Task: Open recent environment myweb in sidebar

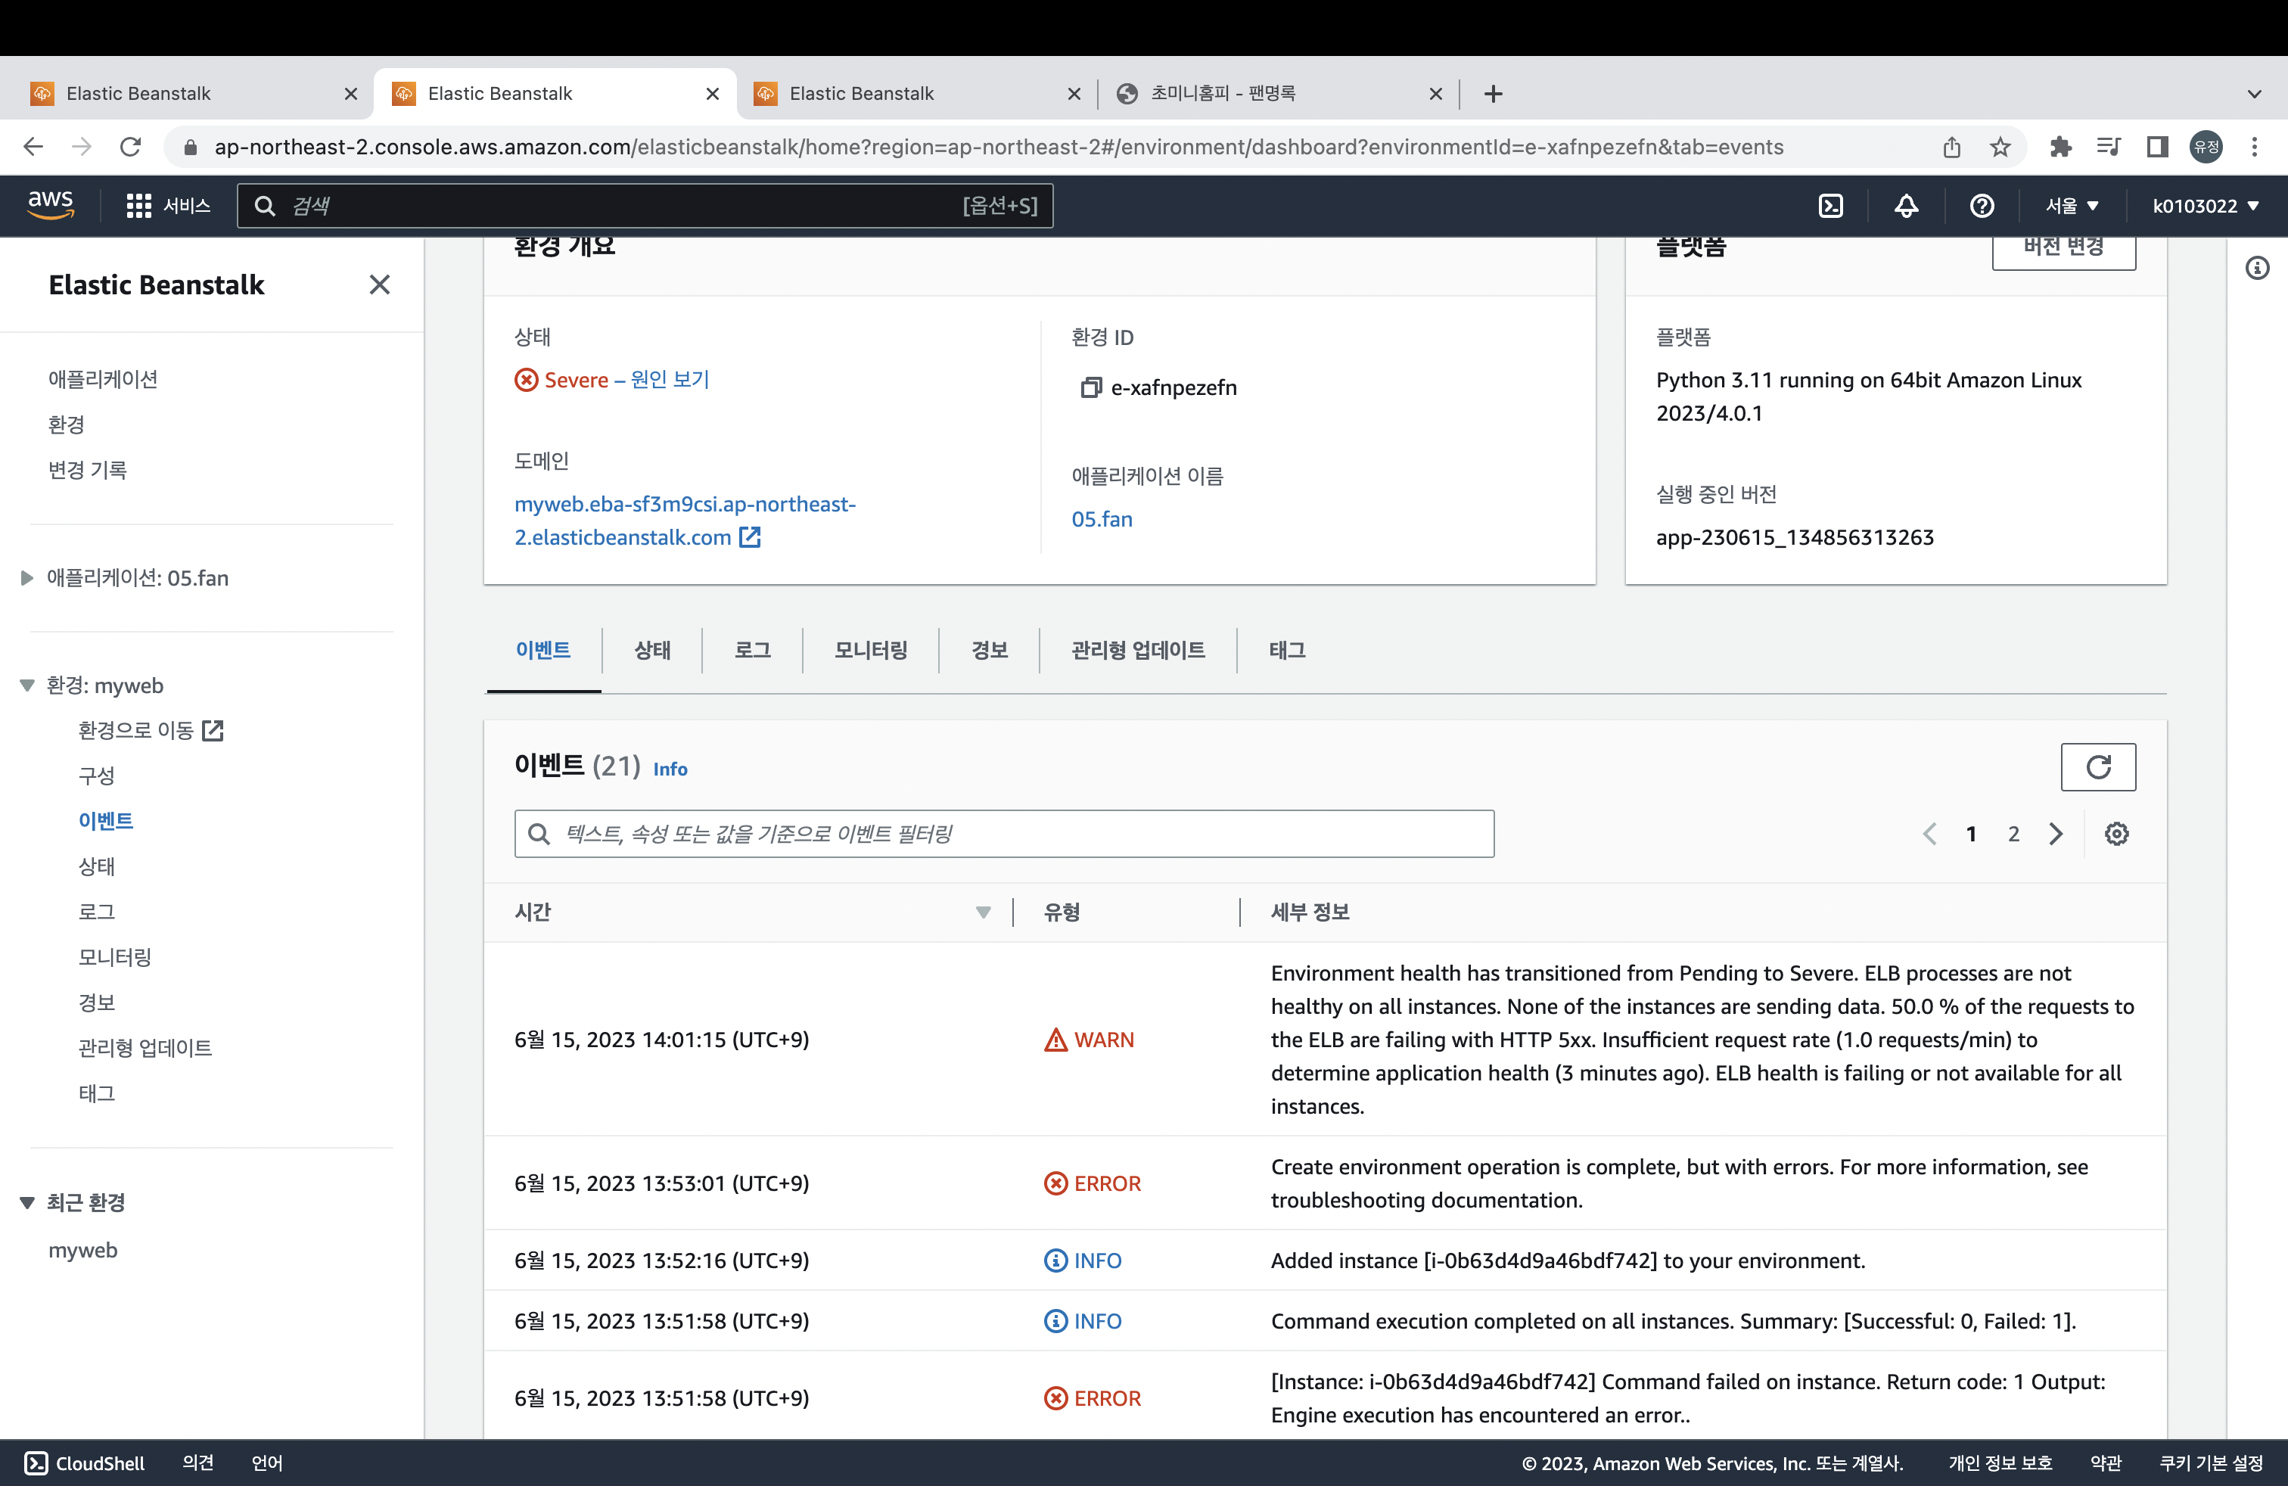Action: 82,1251
